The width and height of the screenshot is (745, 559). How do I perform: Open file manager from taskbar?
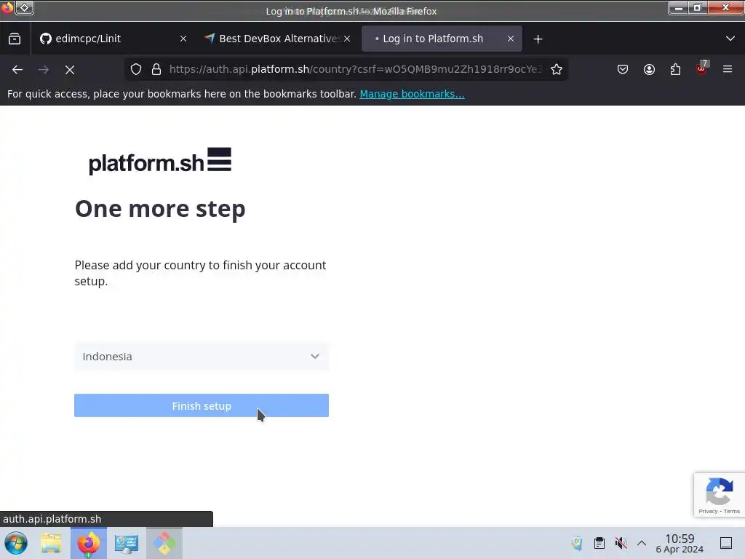[x=52, y=543]
